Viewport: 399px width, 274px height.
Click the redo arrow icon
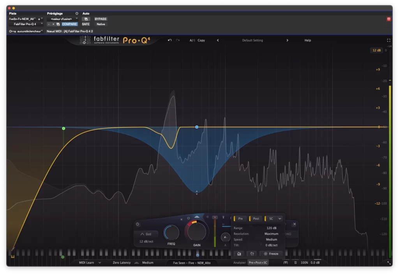pyautogui.click(x=178, y=40)
